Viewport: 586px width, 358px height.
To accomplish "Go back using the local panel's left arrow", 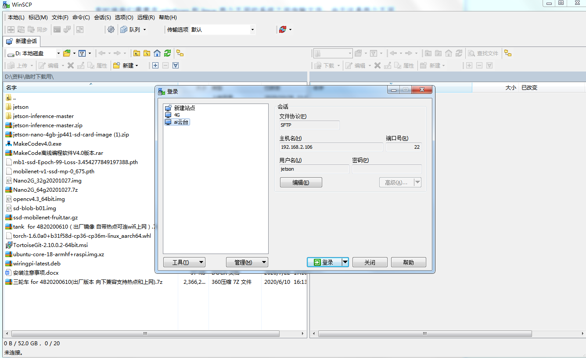I will 102,53.
